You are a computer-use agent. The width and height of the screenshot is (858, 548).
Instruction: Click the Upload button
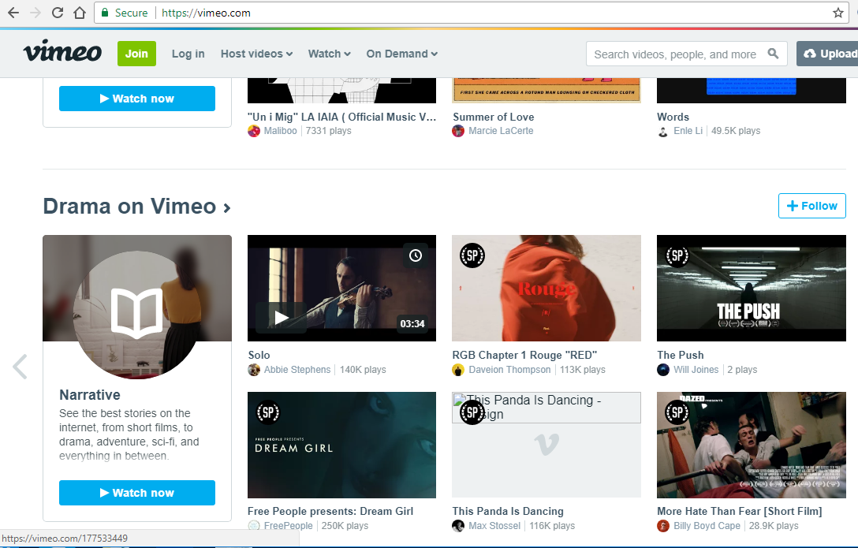pos(827,54)
